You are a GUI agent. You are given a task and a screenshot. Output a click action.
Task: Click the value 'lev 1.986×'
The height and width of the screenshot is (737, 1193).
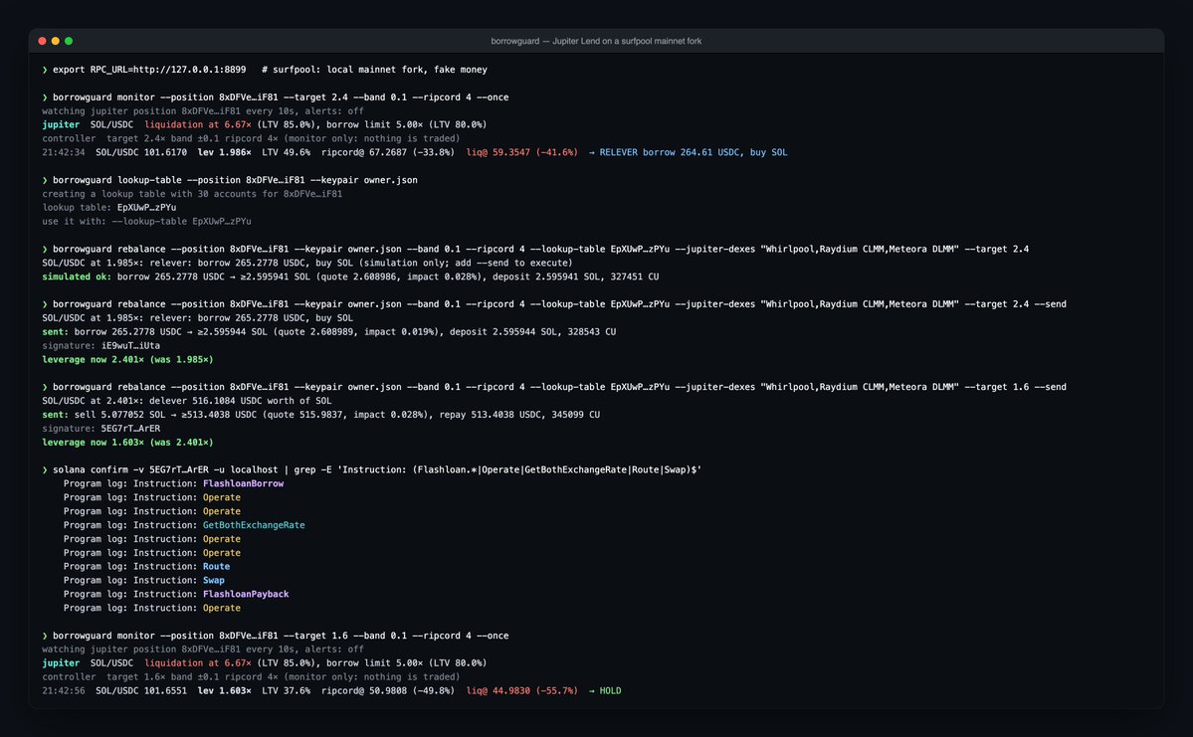click(x=225, y=152)
